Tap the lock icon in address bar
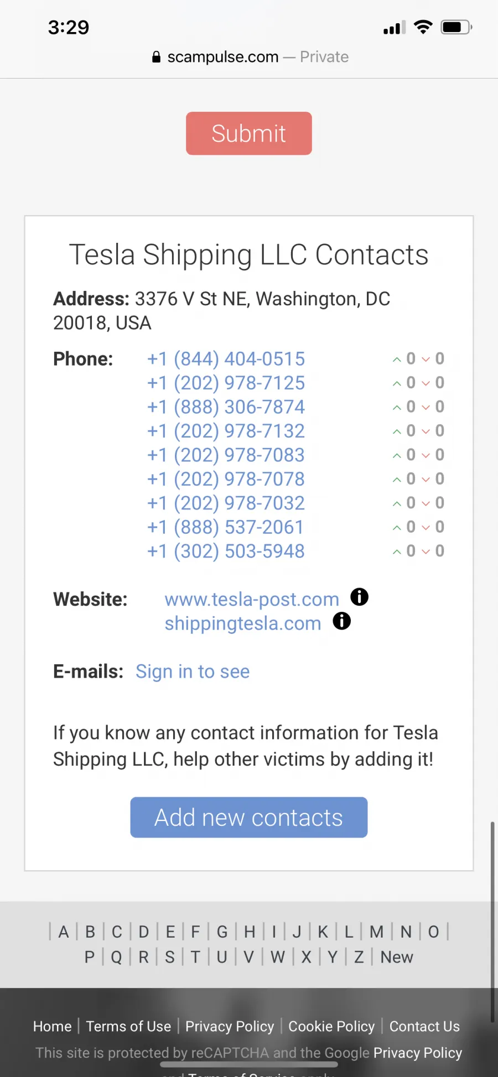The width and height of the screenshot is (498, 1077). [x=156, y=57]
